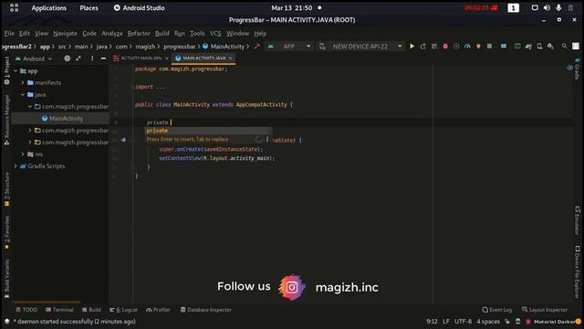This screenshot has height=329, width=584.
Task: Open the Places menu in the top bar
Action: click(x=89, y=8)
